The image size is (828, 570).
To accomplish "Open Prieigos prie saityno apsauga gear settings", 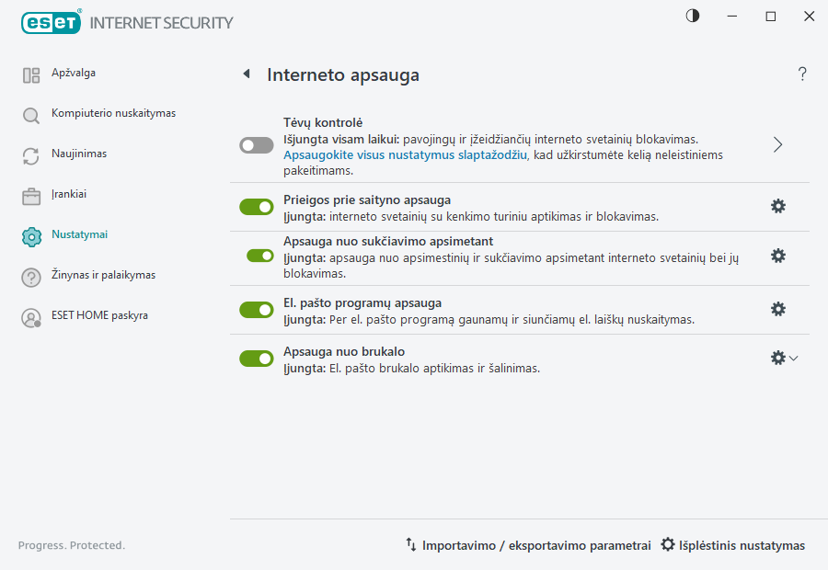I will click(x=777, y=207).
